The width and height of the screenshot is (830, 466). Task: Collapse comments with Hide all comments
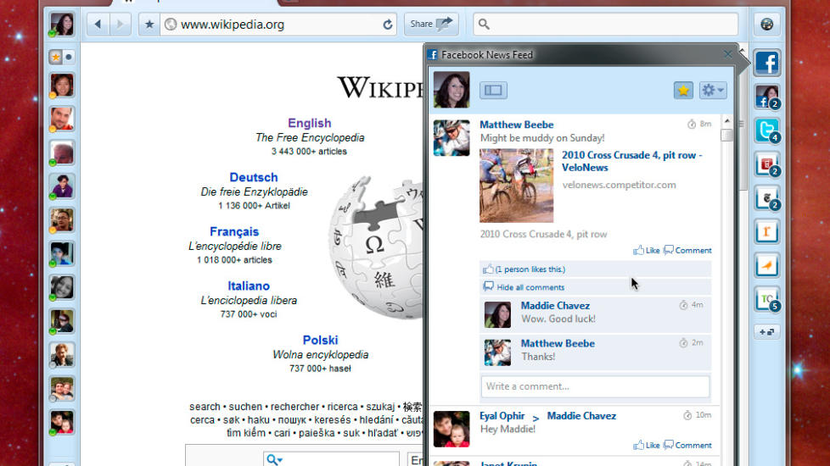530,287
